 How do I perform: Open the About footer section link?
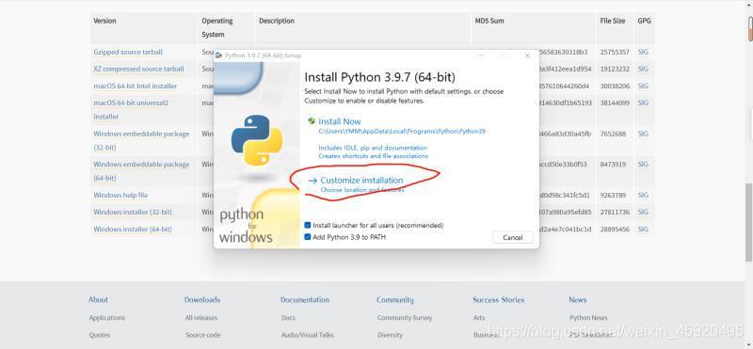click(x=98, y=299)
